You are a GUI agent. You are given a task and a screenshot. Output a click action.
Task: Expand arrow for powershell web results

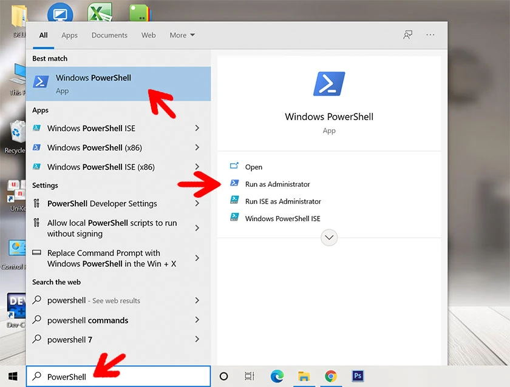click(x=197, y=300)
